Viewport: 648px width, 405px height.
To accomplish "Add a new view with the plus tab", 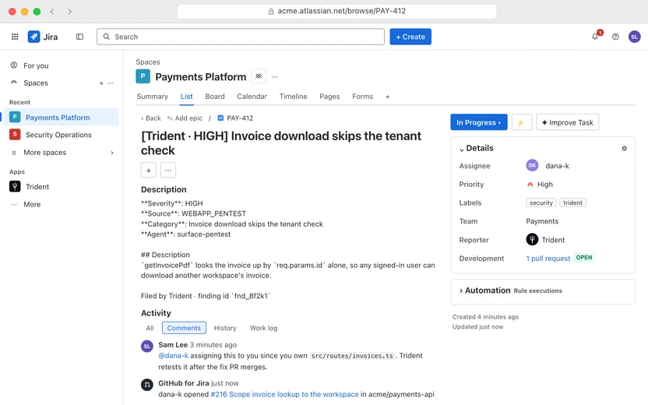I will point(387,97).
